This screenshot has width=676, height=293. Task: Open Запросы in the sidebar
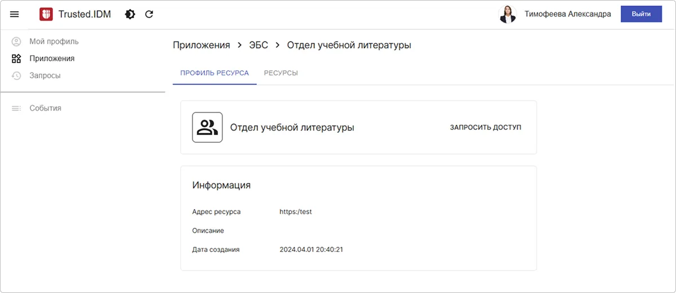point(45,75)
